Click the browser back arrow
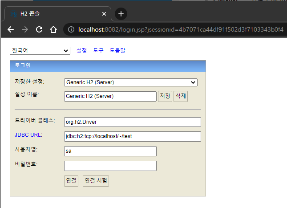 (11, 29)
